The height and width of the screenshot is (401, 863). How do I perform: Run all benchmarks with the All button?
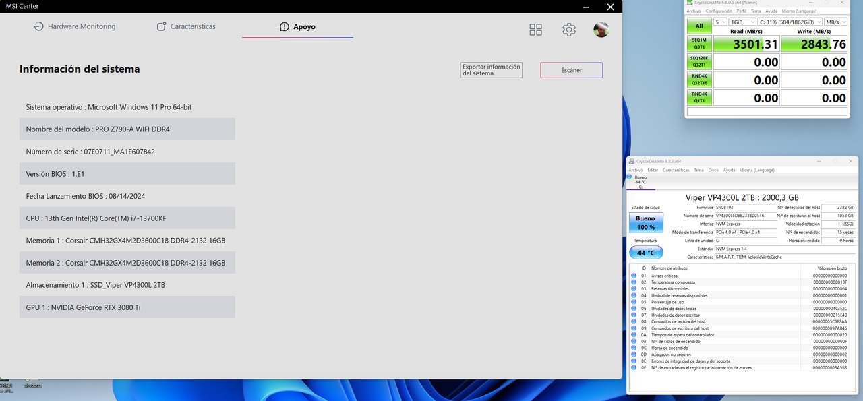699,26
